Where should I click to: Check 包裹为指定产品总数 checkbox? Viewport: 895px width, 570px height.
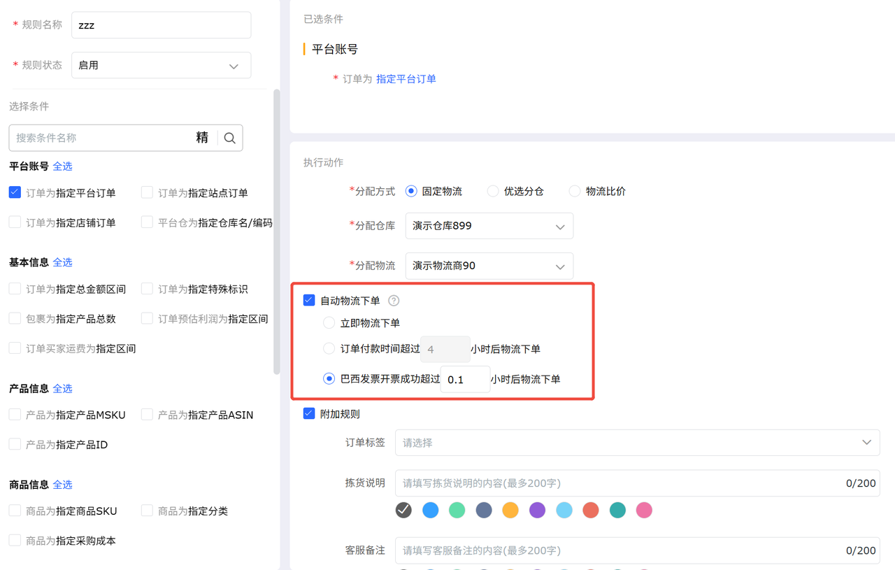(x=15, y=318)
